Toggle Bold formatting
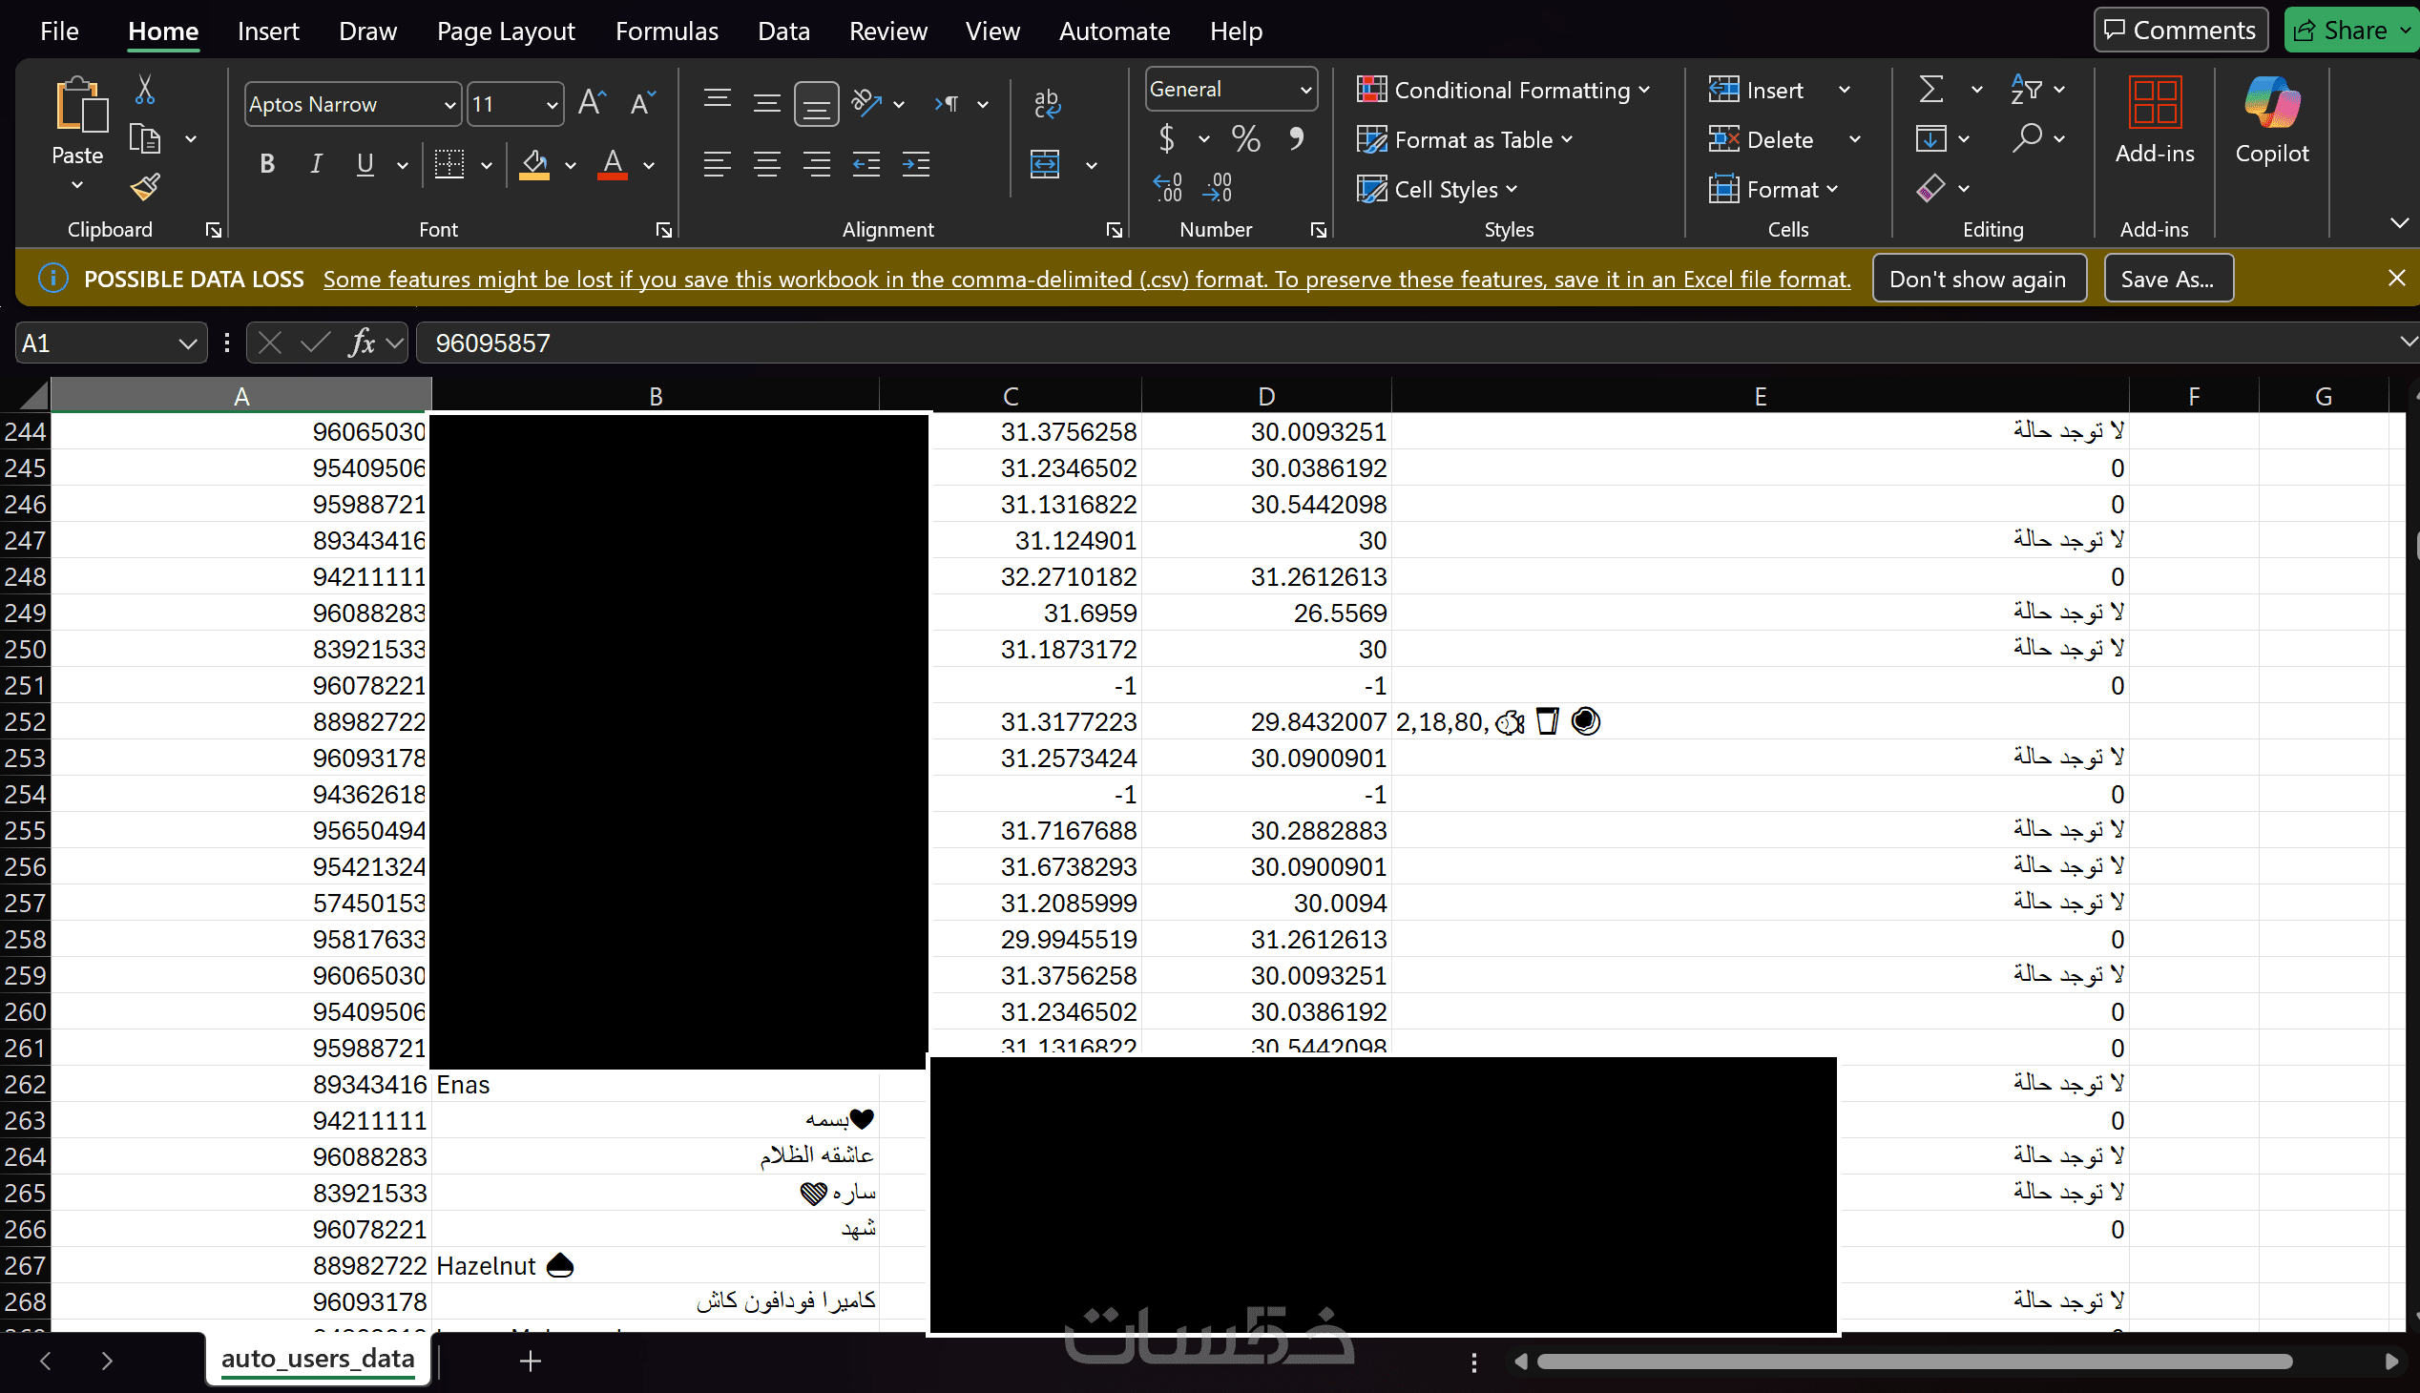This screenshot has height=1393, width=2420. point(267,164)
